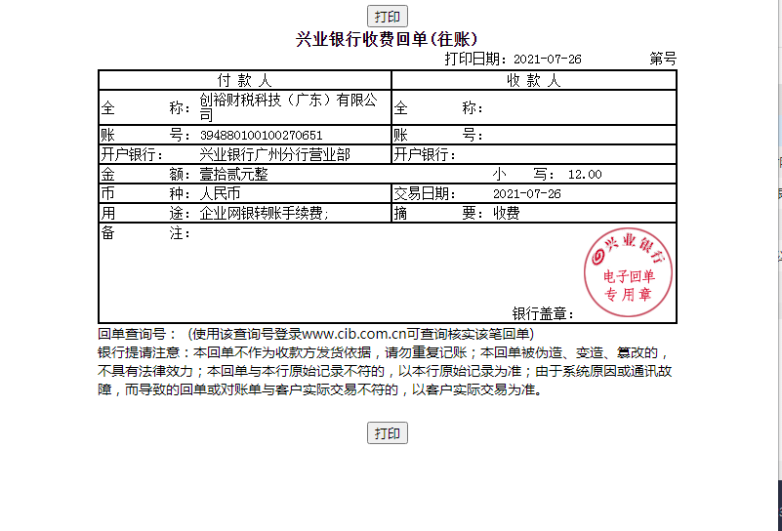Viewport: 782px width, 531px height.
Task: Click the 银行盖章 label
Action: [542, 313]
